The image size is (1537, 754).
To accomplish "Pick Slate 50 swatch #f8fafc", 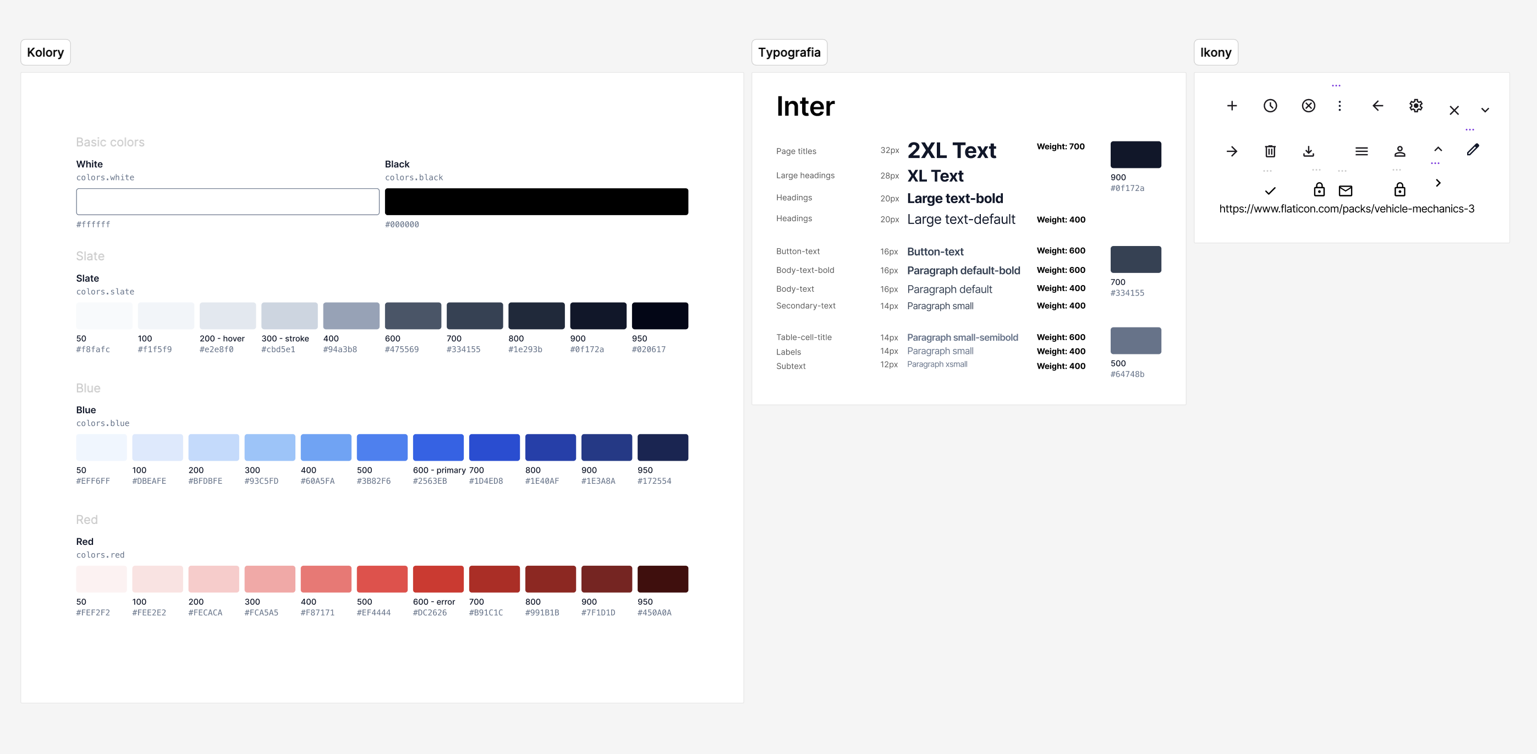I will (x=105, y=316).
